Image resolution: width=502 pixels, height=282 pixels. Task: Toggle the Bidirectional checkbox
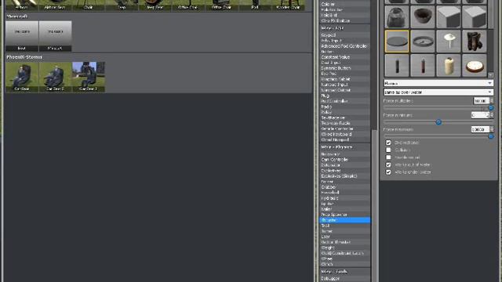(x=388, y=143)
